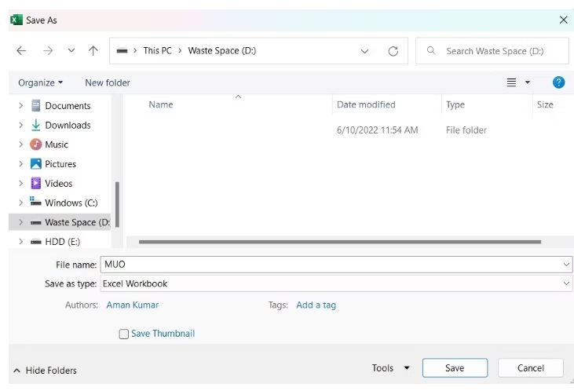
Task: Click the Excel icon in title bar
Action: tap(16, 20)
